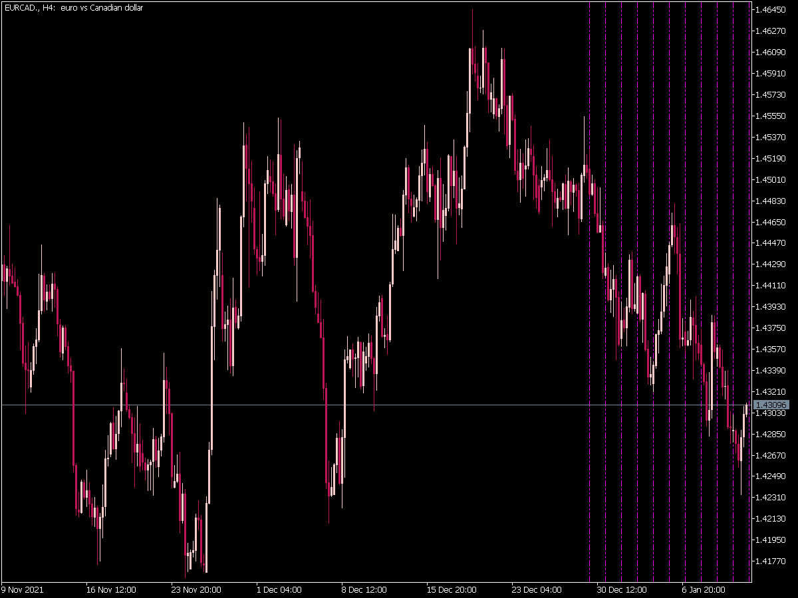This screenshot has height=598, width=798.
Task: Click the 1 Dec 04:00 date label
Action: tap(279, 589)
